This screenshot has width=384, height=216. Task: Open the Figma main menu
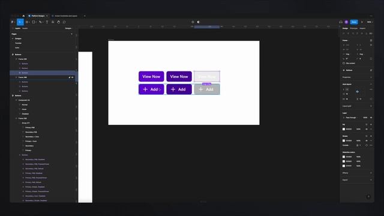(12, 22)
